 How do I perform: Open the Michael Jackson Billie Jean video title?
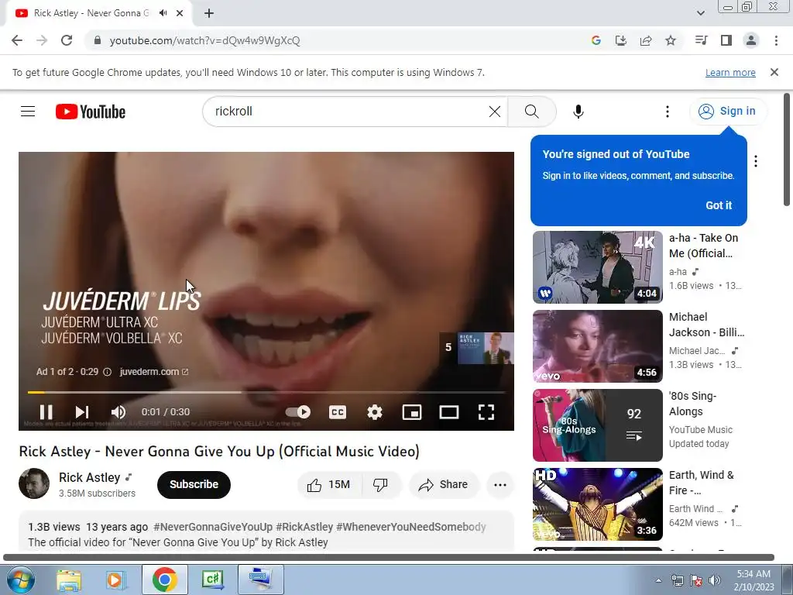pyautogui.click(x=706, y=325)
